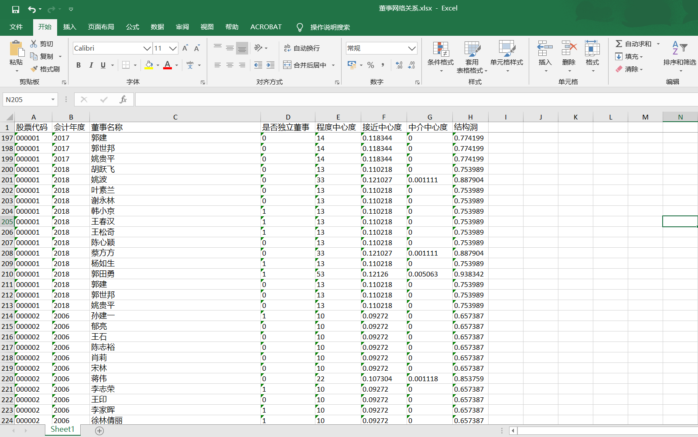The image size is (698, 437).
Task: Click the Cut button
Action: (x=41, y=44)
